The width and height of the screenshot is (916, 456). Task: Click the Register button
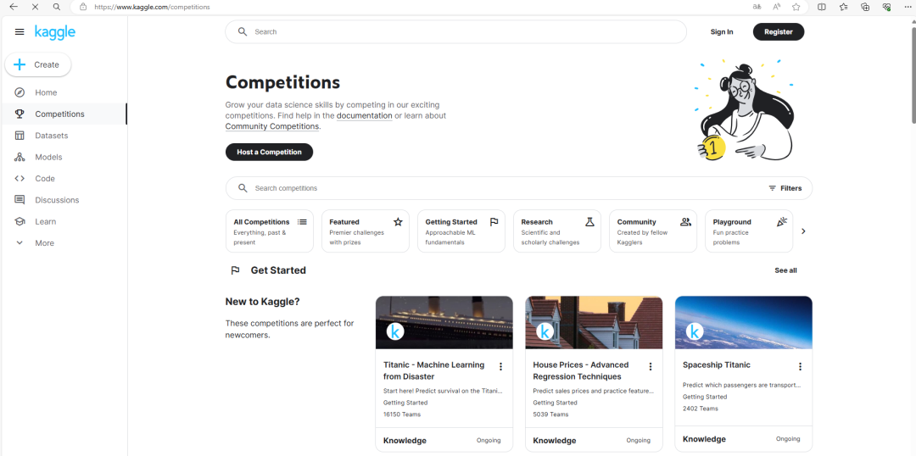click(x=778, y=31)
